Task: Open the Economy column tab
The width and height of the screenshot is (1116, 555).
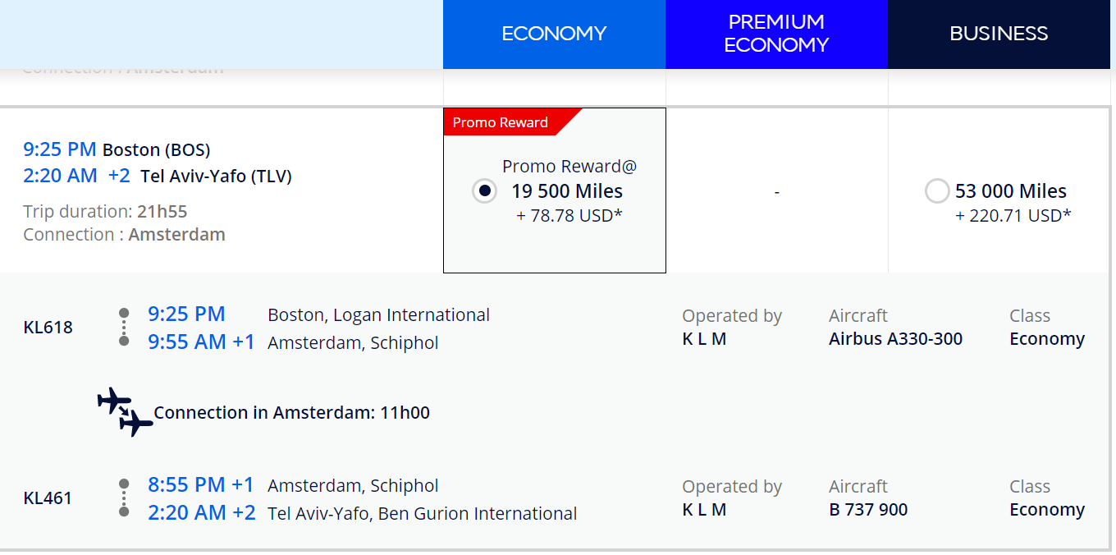Action: click(554, 34)
